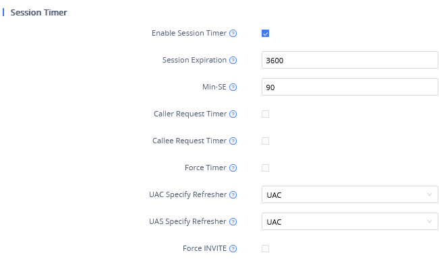Show help for Caller Request Timer

click(x=233, y=114)
